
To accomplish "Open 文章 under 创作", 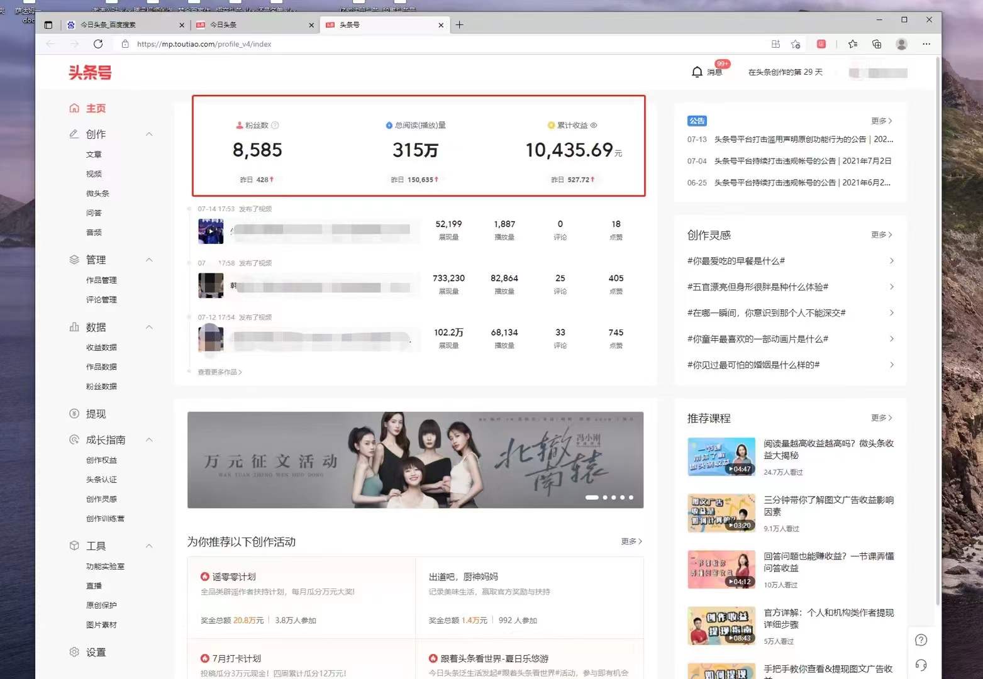I will point(94,154).
